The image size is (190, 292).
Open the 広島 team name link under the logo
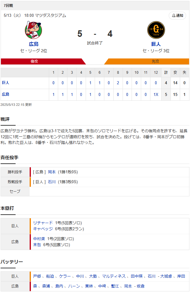click(34, 44)
